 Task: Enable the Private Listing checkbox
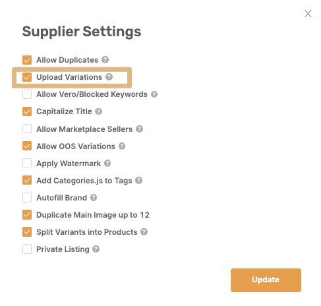[27, 249]
